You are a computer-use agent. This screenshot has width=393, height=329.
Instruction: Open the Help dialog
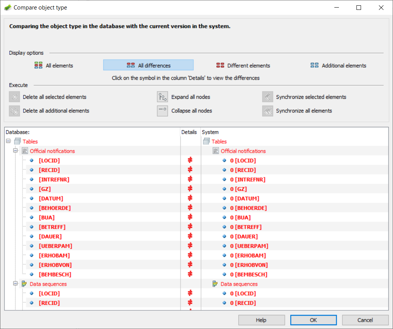261,320
